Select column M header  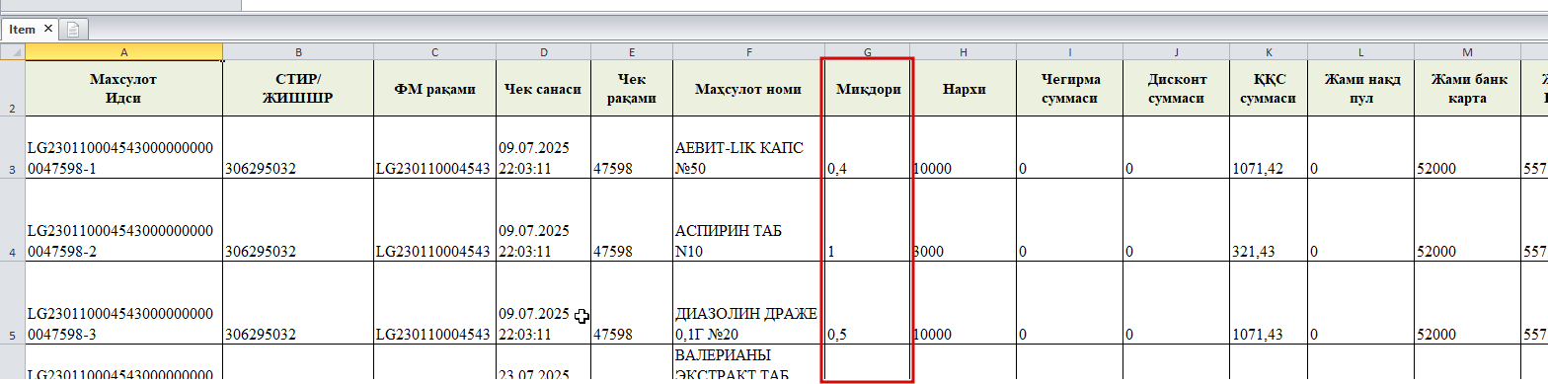(x=1467, y=51)
